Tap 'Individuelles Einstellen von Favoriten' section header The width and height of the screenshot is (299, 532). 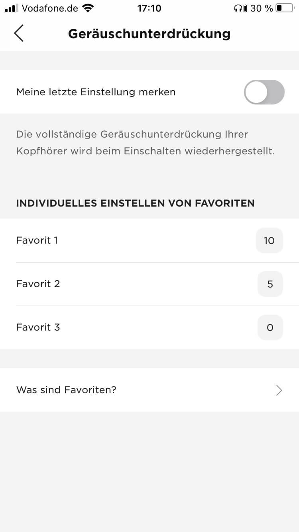(x=135, y=203)
